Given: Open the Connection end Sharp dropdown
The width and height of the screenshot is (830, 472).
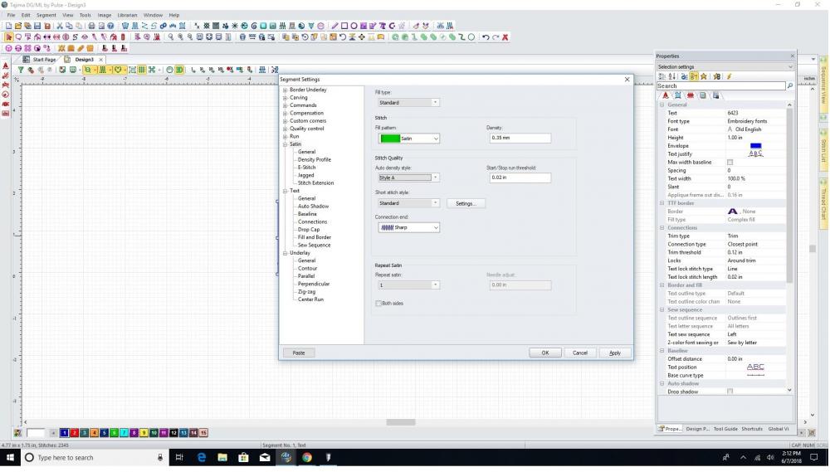Looking at the screenshot, I should click(408, 227).
